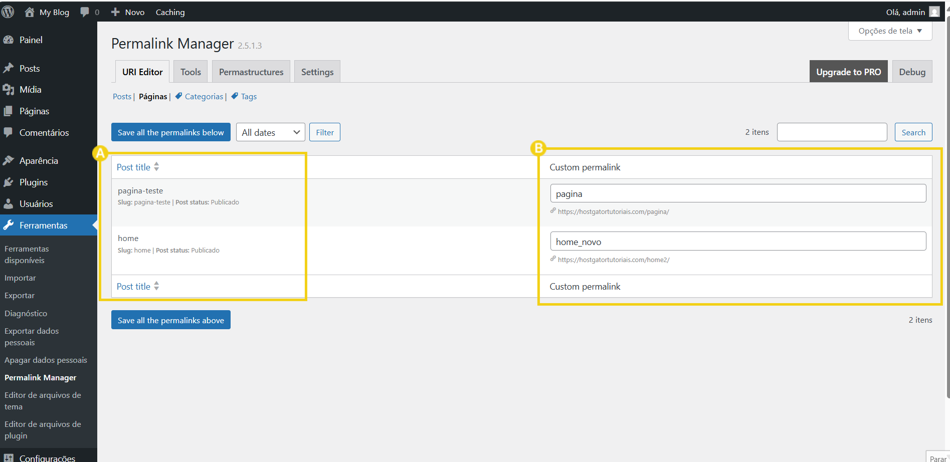Expand the All dates dropdown
The width and height of the screenshot is (950, 462).
click(x=270, y=132)
